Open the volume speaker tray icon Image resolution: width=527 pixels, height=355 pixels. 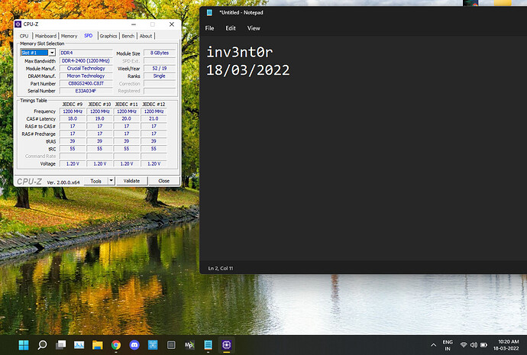[x=474, y=345]
